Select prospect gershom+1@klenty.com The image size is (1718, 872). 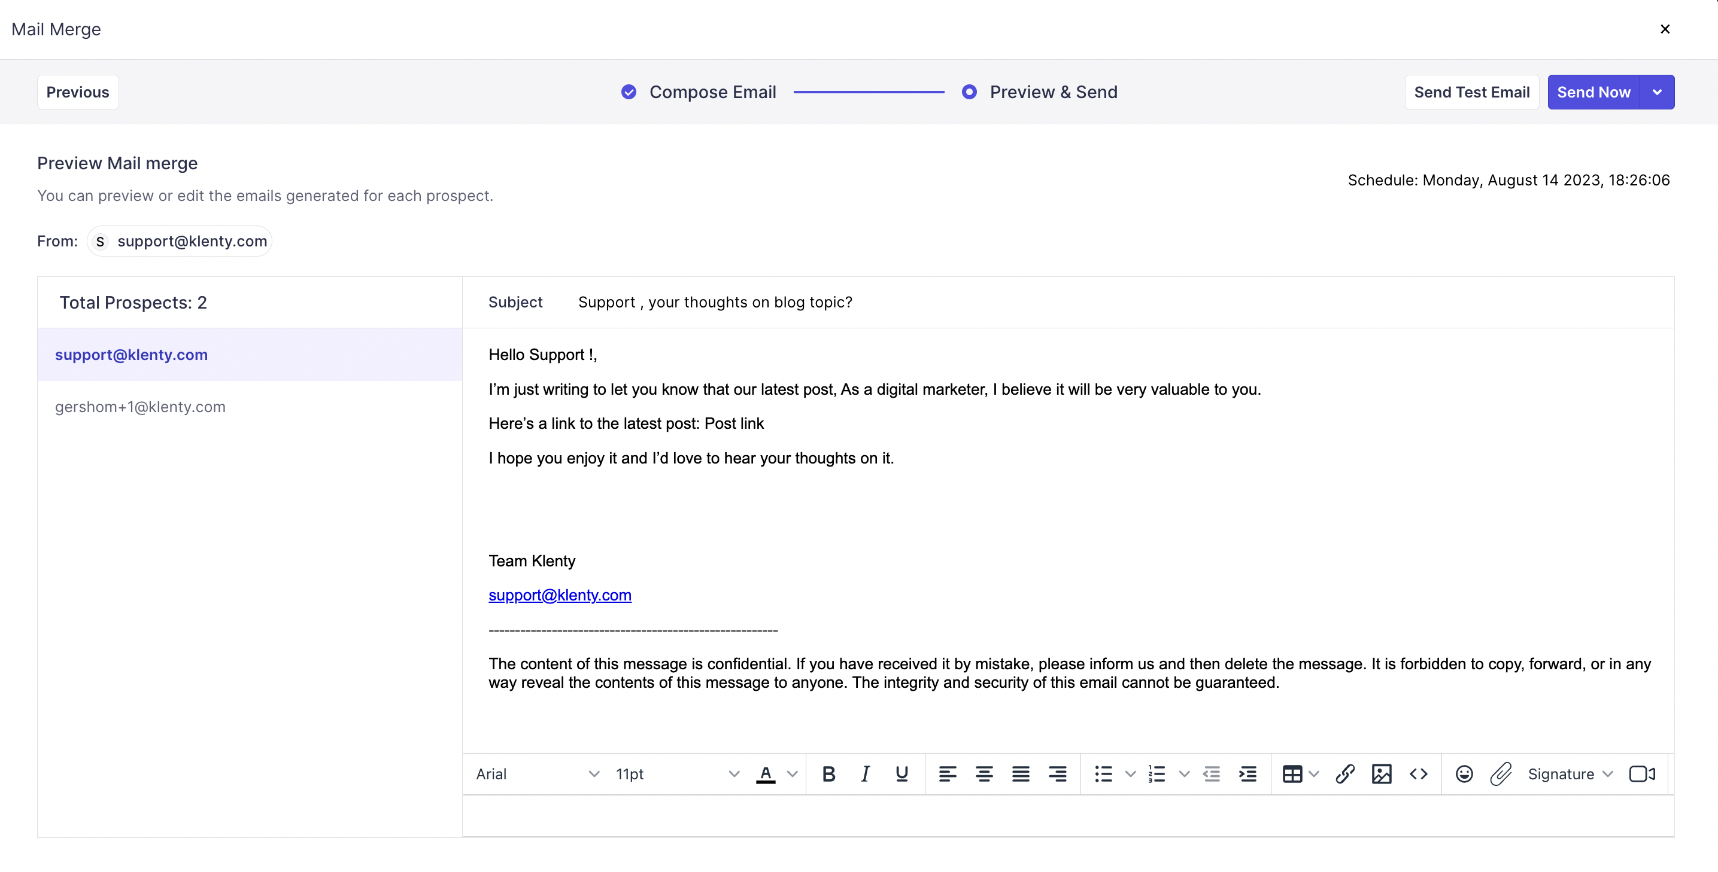140,406
